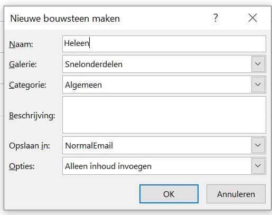This screenshot has height=215, width=272.
Task: Click the Categorie label
Action: [27, 85]
